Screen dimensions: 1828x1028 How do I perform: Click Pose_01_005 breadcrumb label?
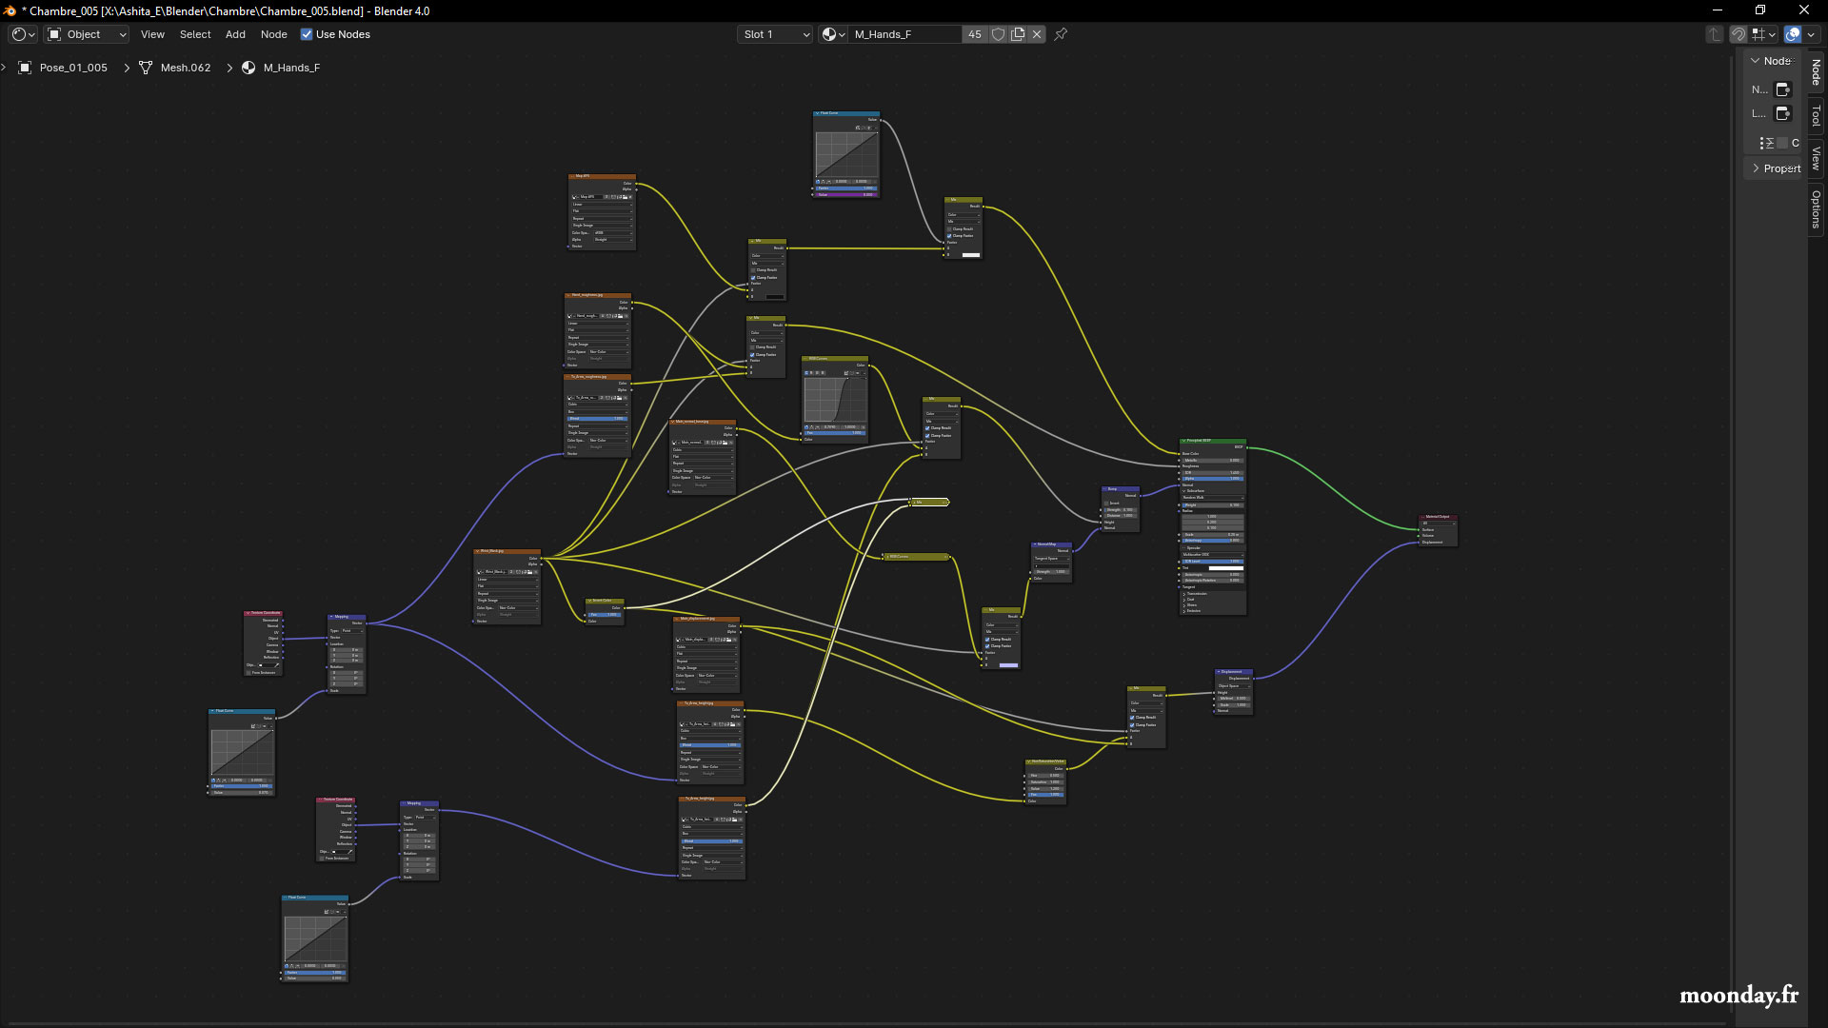click(73, 68)
